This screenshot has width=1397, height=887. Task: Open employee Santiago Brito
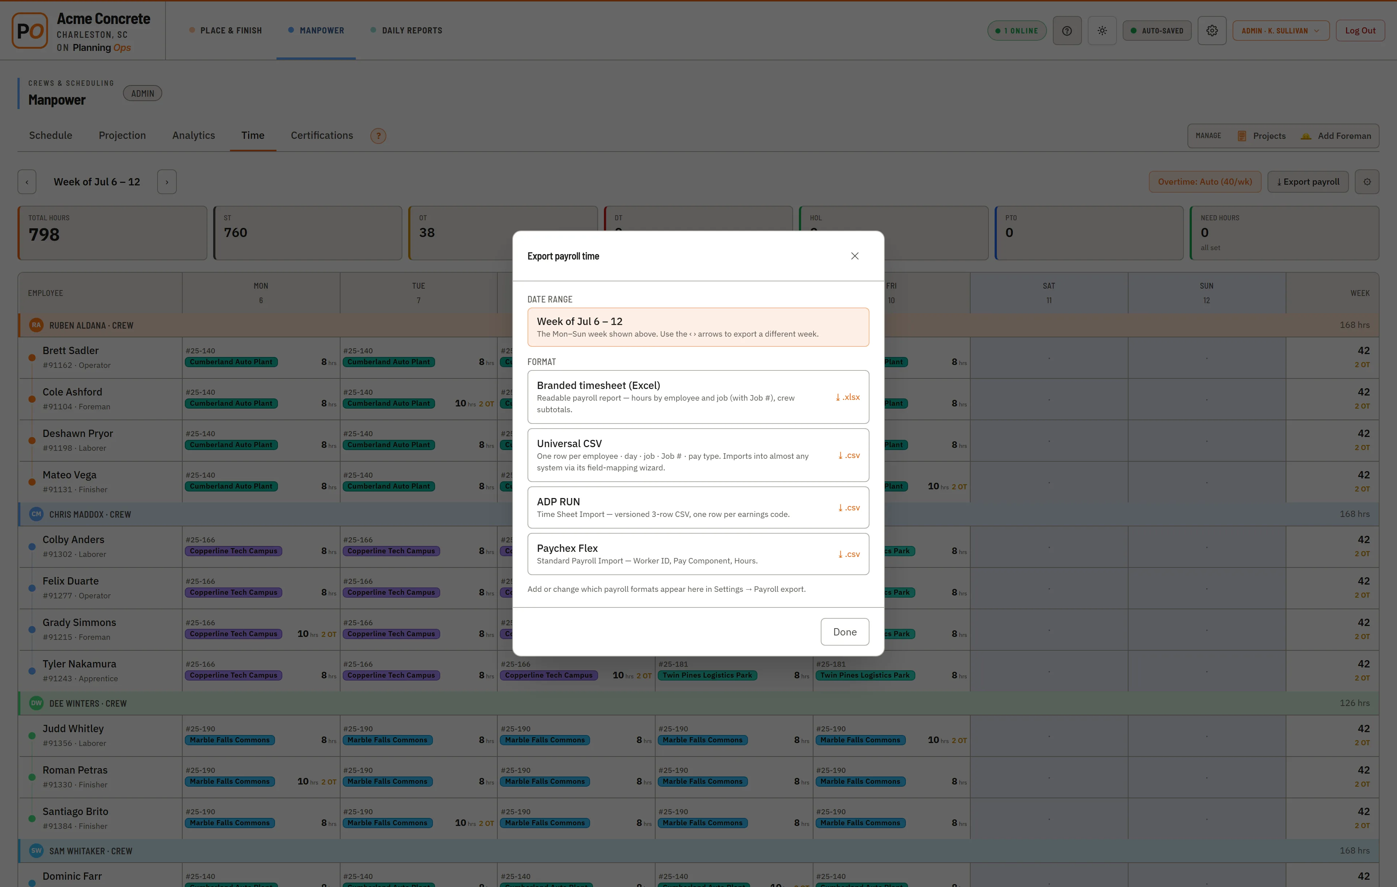[x=75, y=812]
